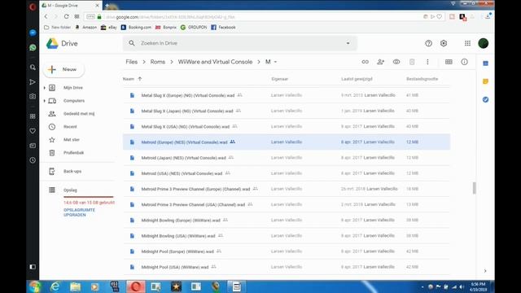The width and height of the screenshot is (521, 293).
Task: Expand Mijn Drive tree arrow
Action: (45, 88)
